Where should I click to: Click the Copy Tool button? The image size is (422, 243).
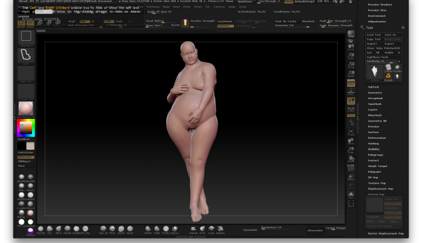coord(374,39)
